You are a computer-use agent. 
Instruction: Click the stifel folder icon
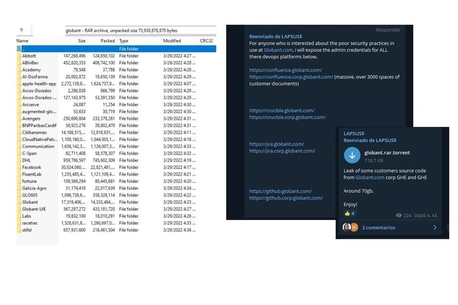pos(19,230)
